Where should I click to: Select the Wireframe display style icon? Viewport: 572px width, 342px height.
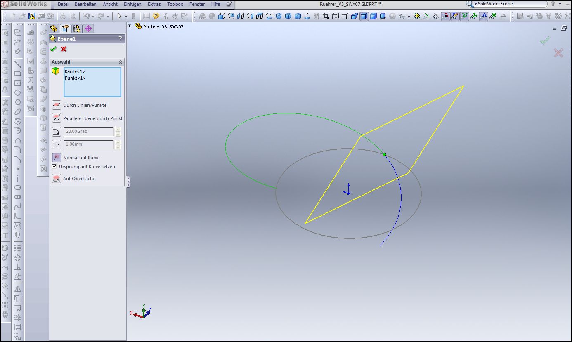click(x=326, y=17)
